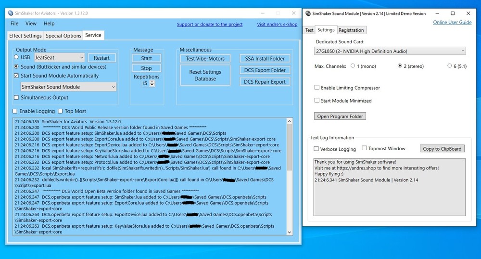This screenshot has height=259, width=481.
Task: Click Copy to ClipBoard button
Action: (442, 149)
